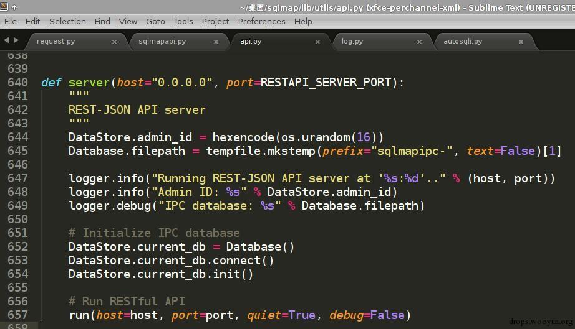Open the File menu
This screenshot has width=575, height=329.
pos(10,21)
